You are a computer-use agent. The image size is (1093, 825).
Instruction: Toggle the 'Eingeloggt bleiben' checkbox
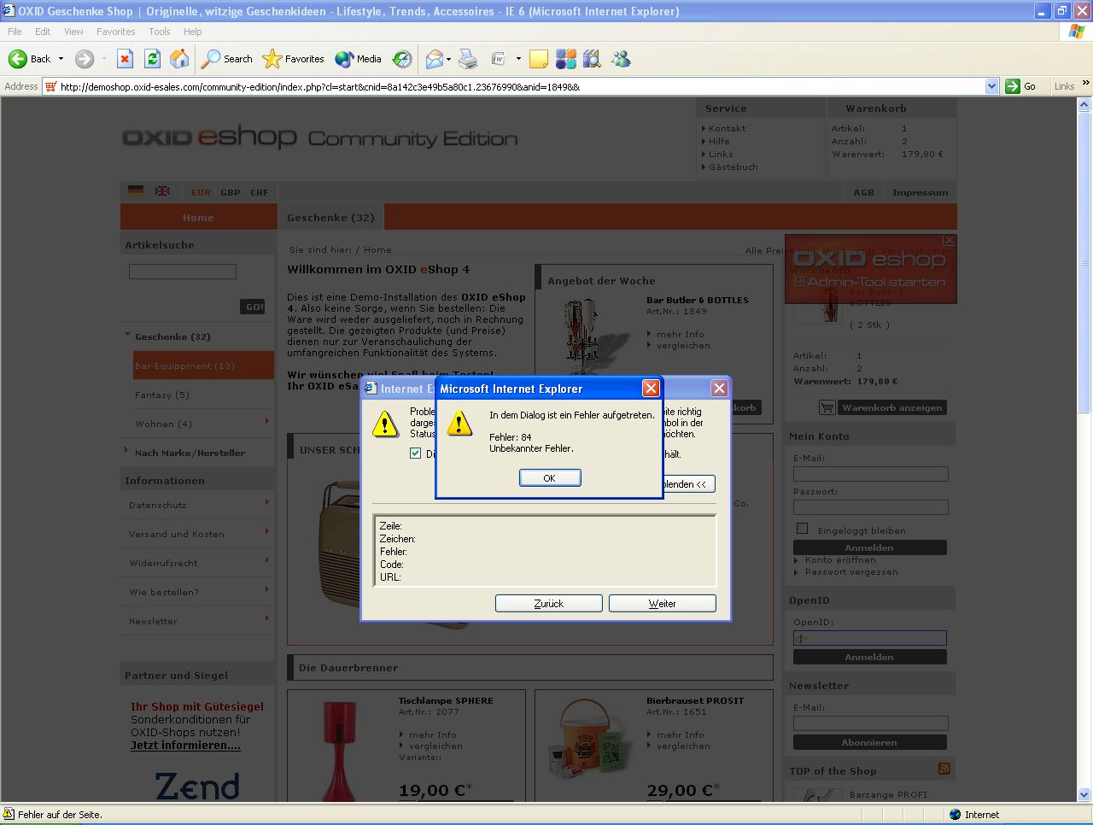[x=802, y=530]
